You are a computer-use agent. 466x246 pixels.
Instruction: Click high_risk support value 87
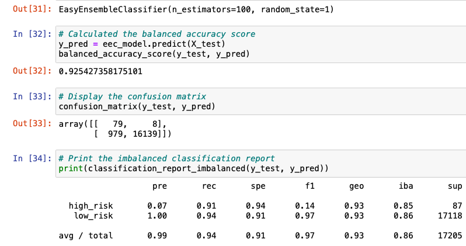(x=457, y=206)
